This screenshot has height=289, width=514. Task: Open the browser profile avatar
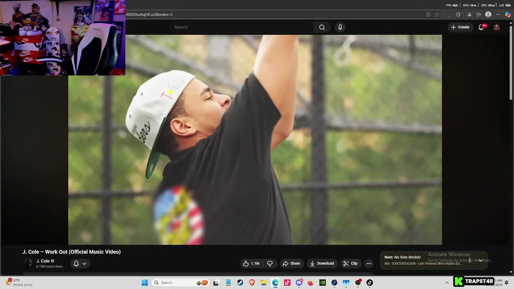pos(488,14)
